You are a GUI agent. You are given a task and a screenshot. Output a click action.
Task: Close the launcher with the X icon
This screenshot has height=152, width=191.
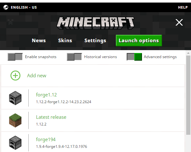coord(179,22)
